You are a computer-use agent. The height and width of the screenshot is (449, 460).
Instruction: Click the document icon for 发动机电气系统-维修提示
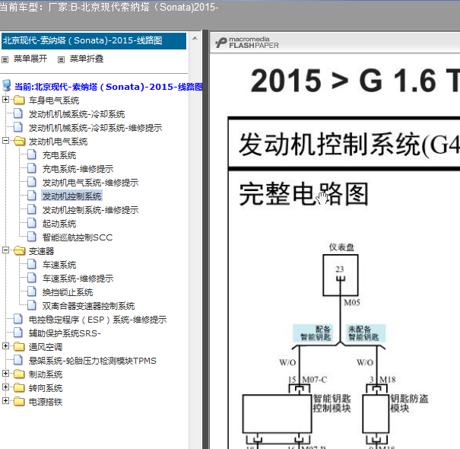pyautogui.click(x=32, y=182)
